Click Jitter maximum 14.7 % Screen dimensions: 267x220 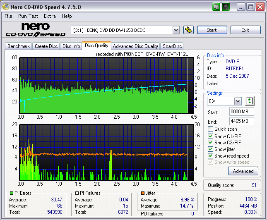pos(187,206)
